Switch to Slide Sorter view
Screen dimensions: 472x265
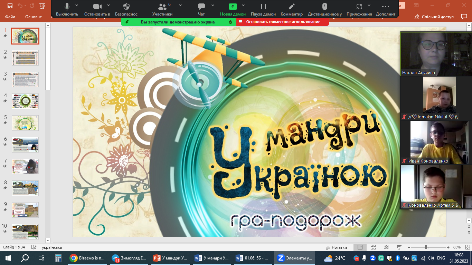pos(373,247)
